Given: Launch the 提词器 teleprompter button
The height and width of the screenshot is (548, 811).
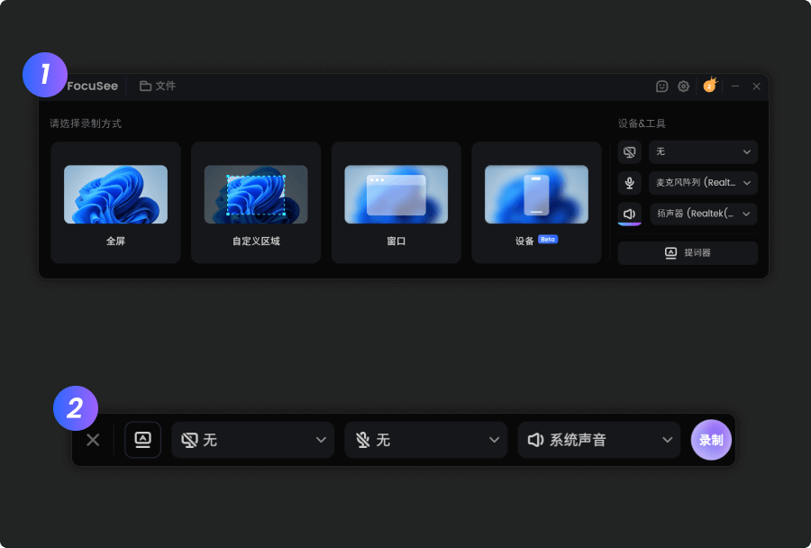Looking at the screenshot, I should (x=688, y=253).
